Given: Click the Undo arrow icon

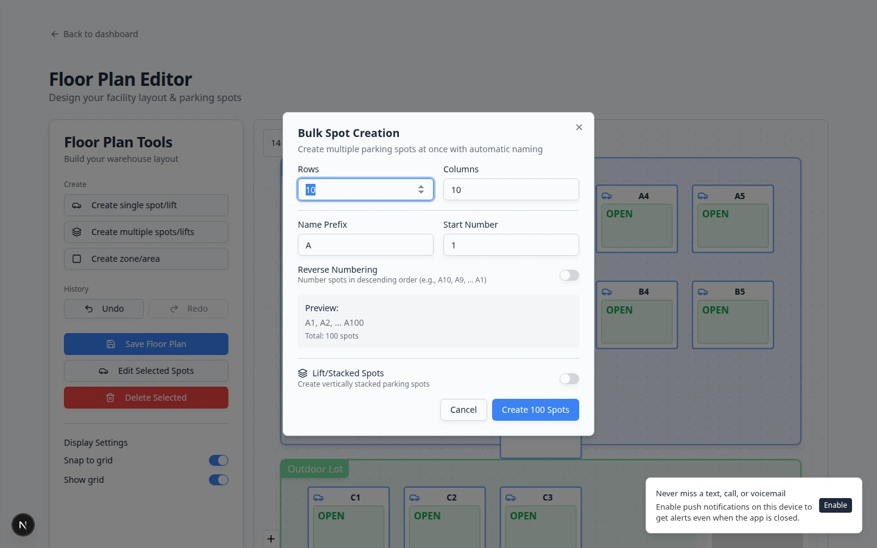Looking at the screenshot, I should coord(89,309).
